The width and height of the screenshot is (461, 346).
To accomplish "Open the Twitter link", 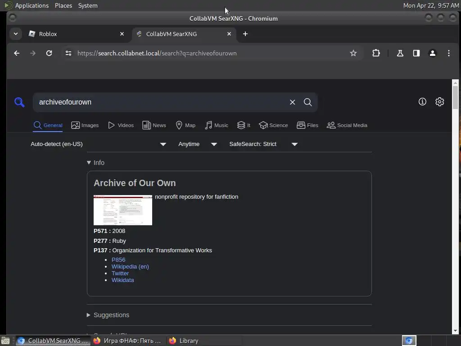I will pos(120,273).
